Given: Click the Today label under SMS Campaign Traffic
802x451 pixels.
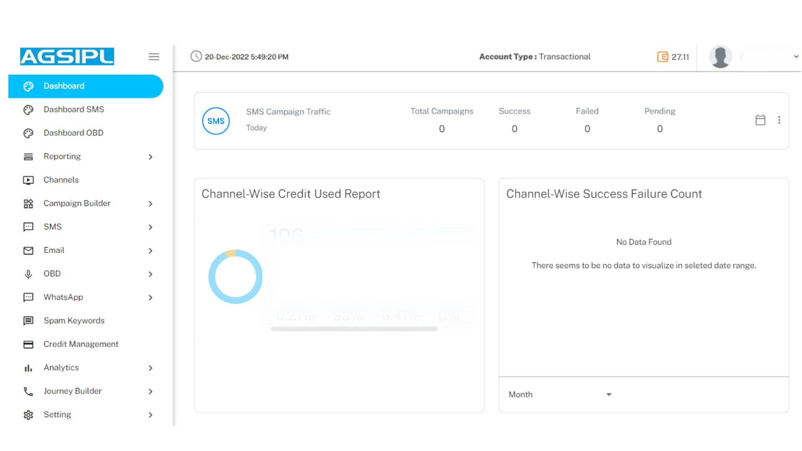Looking at the screenshot, I should click(x=256, y=128).
